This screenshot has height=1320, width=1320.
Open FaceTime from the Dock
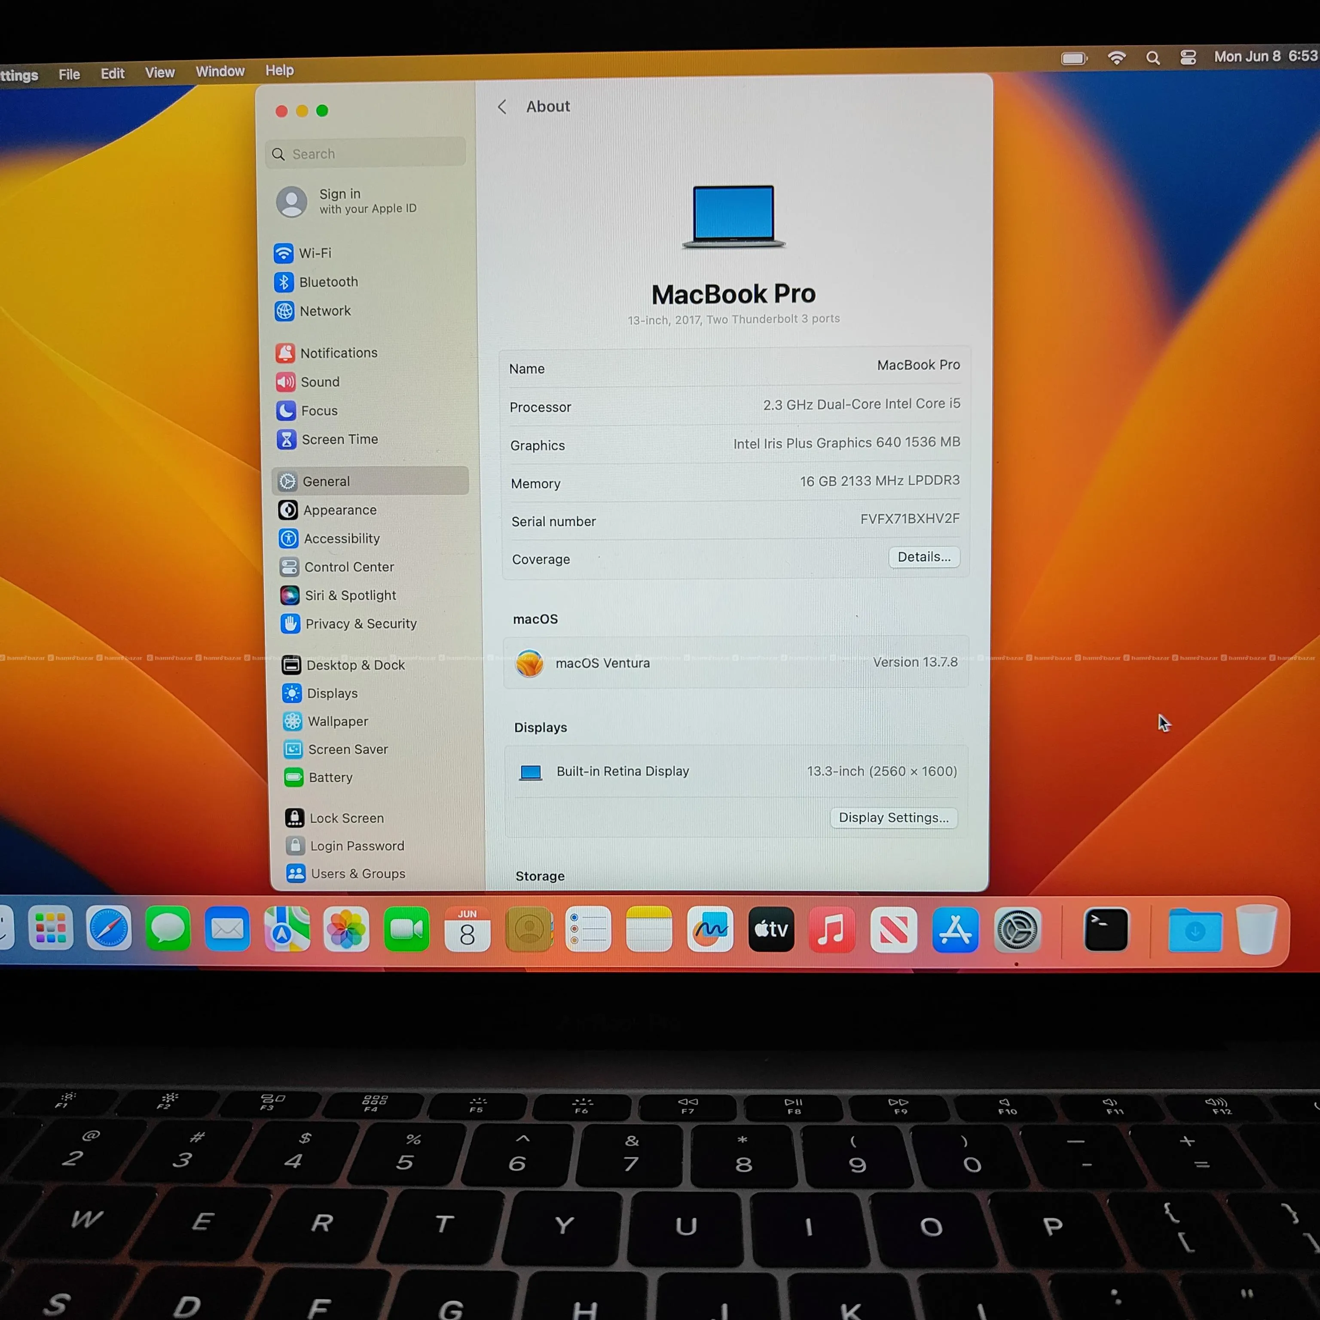click(x=406, y=929)
